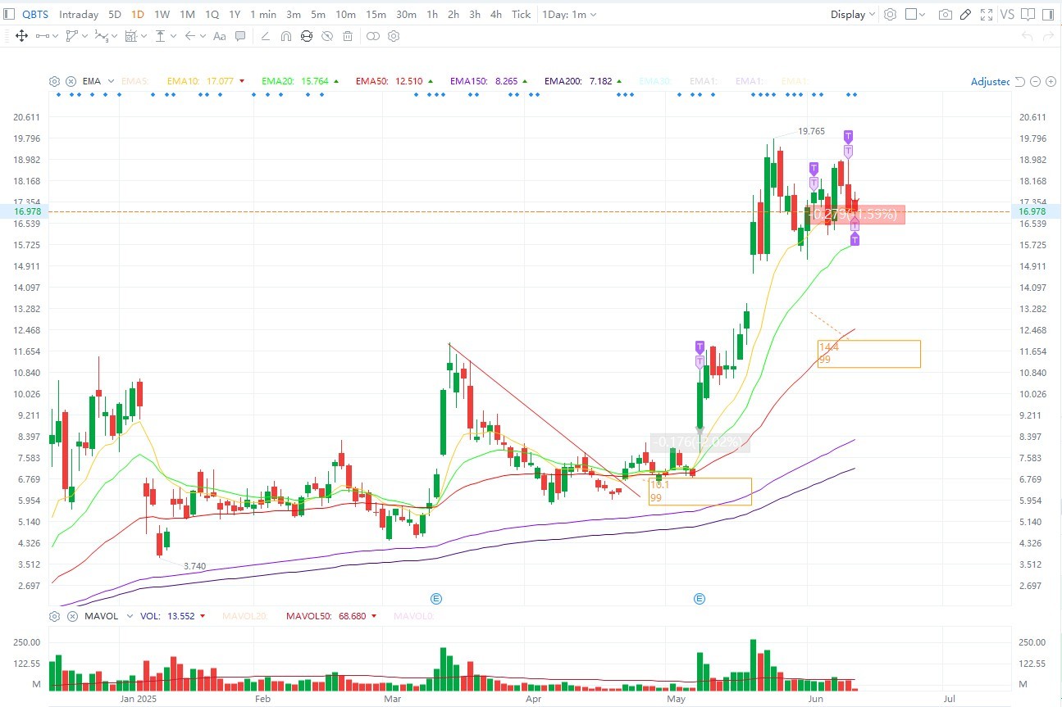Choose the horizontal line segment drawing tool
Viewport: 1062px width, 707px height.
pos(43,36)
